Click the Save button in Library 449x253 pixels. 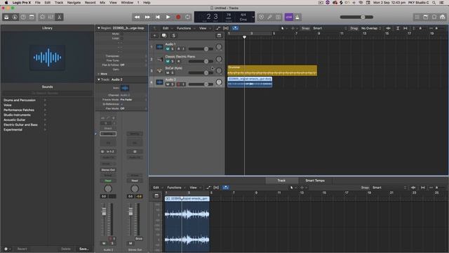[x=84, y=249]
